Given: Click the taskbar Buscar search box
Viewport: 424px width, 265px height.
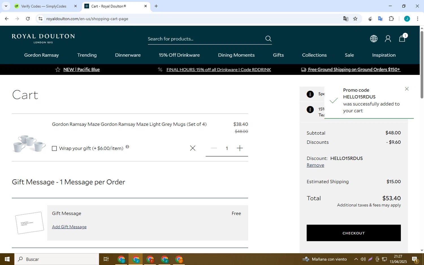Looking at the screenshot, I should (57, 259).
